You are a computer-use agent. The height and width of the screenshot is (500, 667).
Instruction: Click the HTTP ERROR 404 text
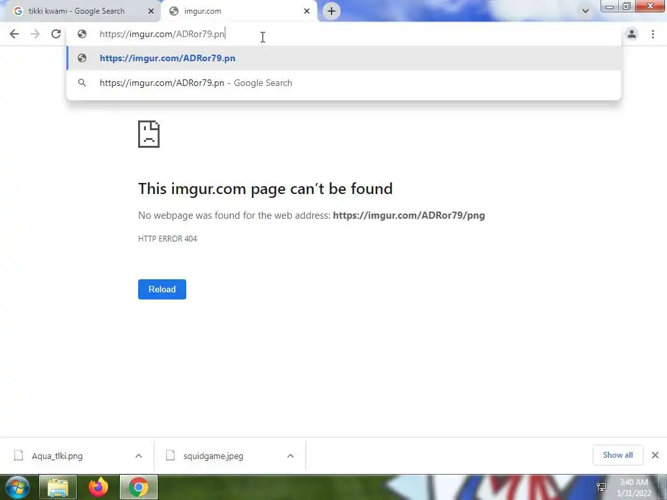[167, 238]
